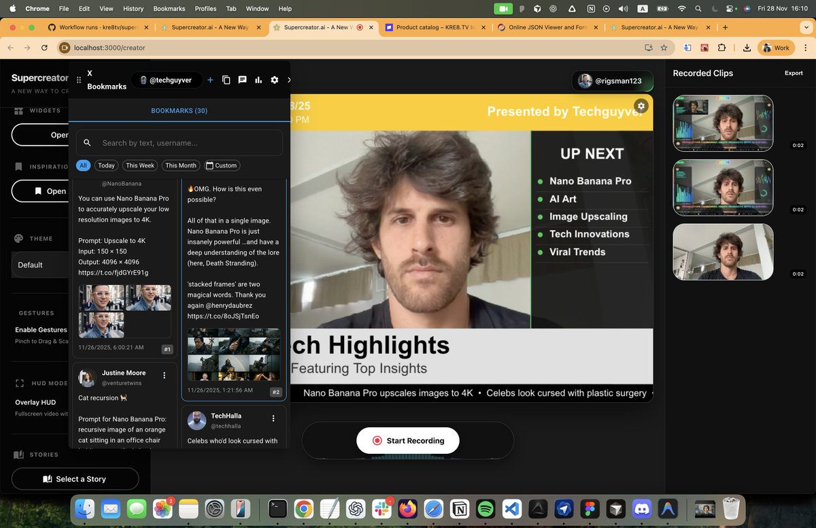
Task: Expand the panel with the right chevron arrow
Action: click(288, 80)
